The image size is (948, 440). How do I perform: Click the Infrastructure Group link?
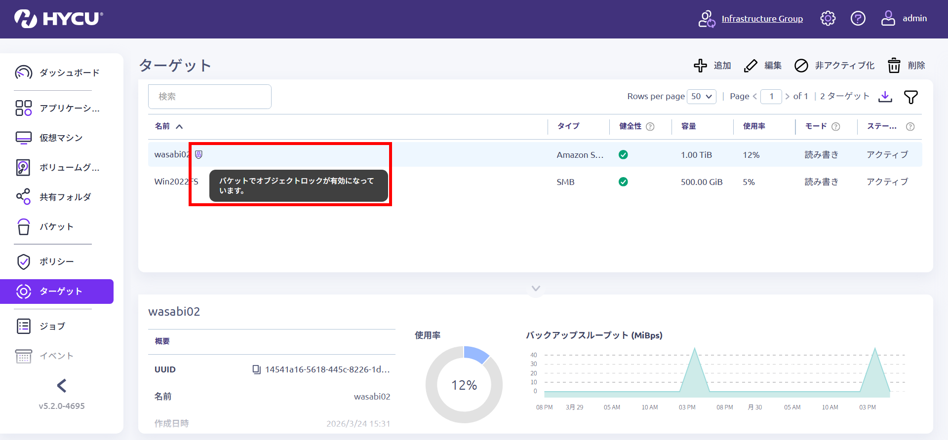point(762,19)
